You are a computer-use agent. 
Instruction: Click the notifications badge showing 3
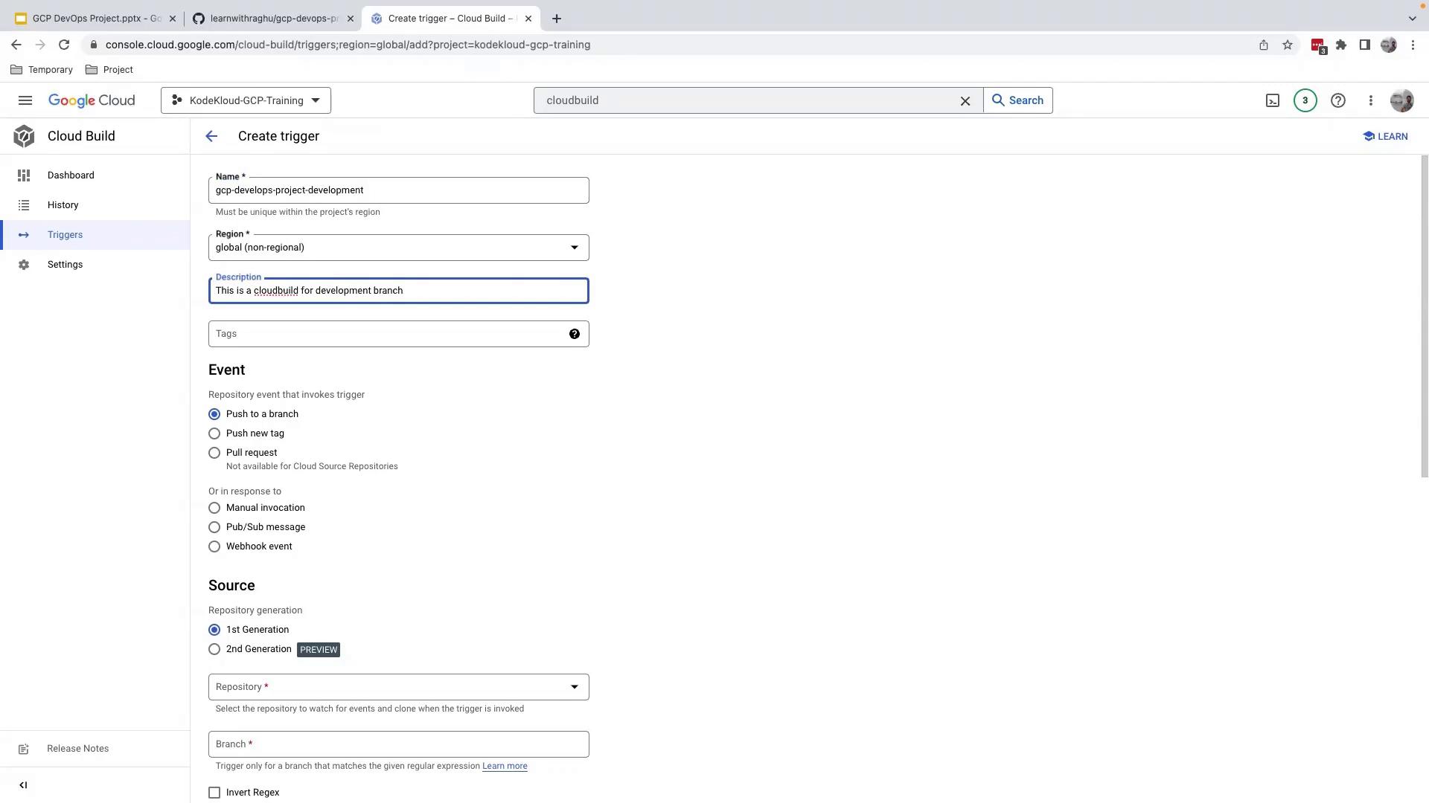tap(1305, 100)
